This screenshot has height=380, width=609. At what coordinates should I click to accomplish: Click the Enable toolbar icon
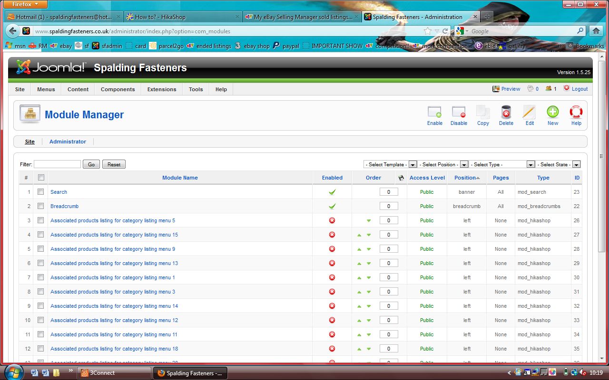(x=434, y=113)
